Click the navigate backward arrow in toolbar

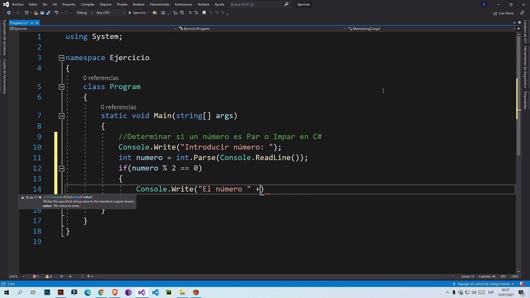[x=9, y=13]
